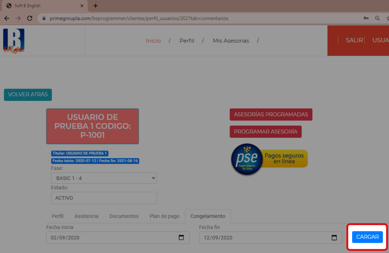The image size is (389, 253).
Task: Click the saved password key icon
Action: click(x=366, y=18)
